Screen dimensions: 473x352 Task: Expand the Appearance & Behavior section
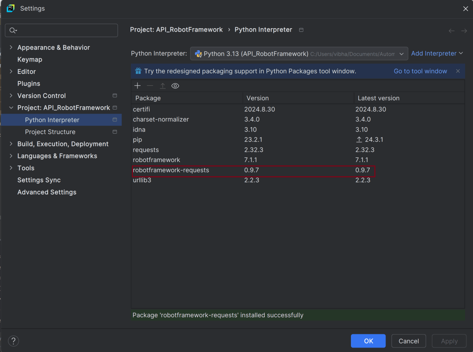pyautogui.click(x=11, y=48)
